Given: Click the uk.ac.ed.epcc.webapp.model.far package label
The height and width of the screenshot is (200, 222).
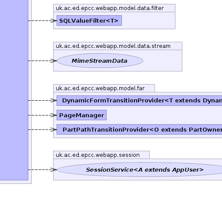Looking at the screenshot, I should click(x=100, y=88).
